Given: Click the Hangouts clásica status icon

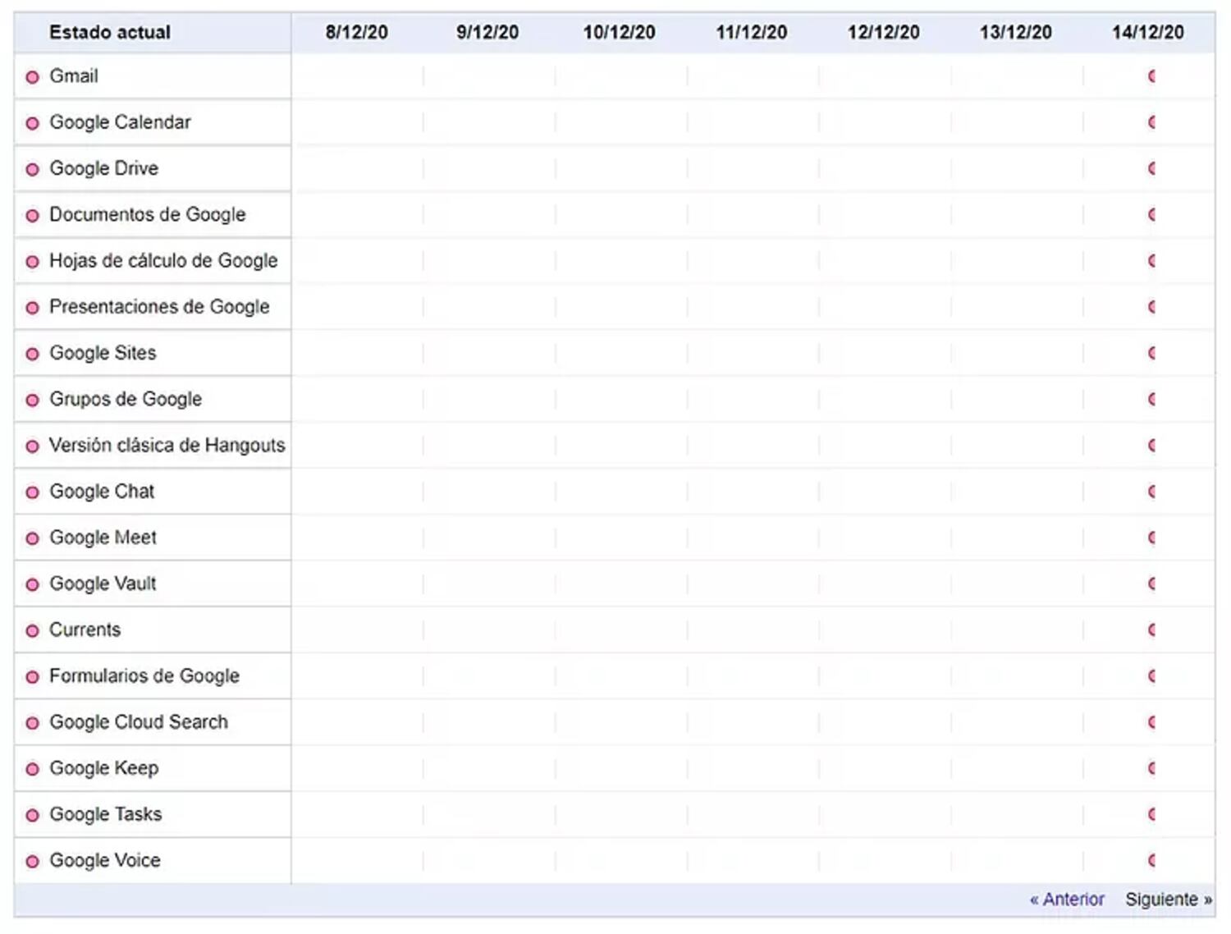Looking at the screenshot, I should [x=33, y=446].
